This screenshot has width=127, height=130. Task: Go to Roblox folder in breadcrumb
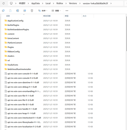(x=60, y=3)
